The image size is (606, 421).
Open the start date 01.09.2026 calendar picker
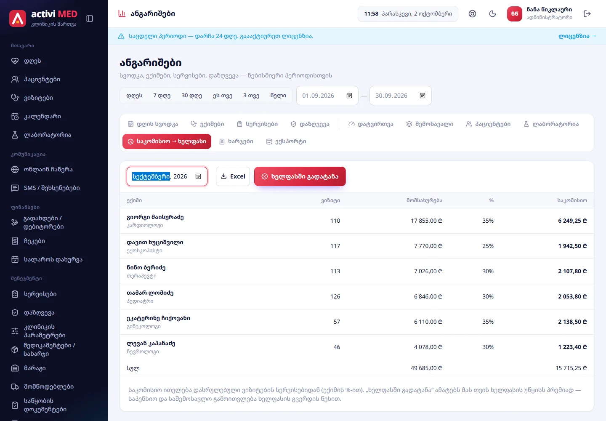coord(349,96)
